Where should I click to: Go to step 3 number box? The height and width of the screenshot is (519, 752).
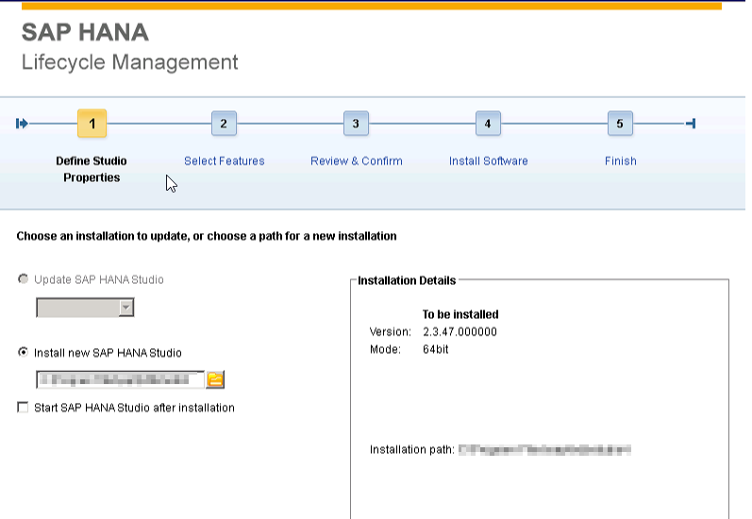[356, 124]
